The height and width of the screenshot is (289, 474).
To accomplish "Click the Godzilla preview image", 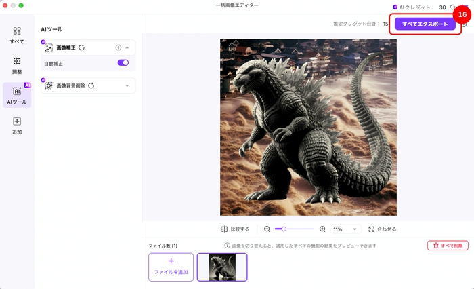I will pos(308,127).
